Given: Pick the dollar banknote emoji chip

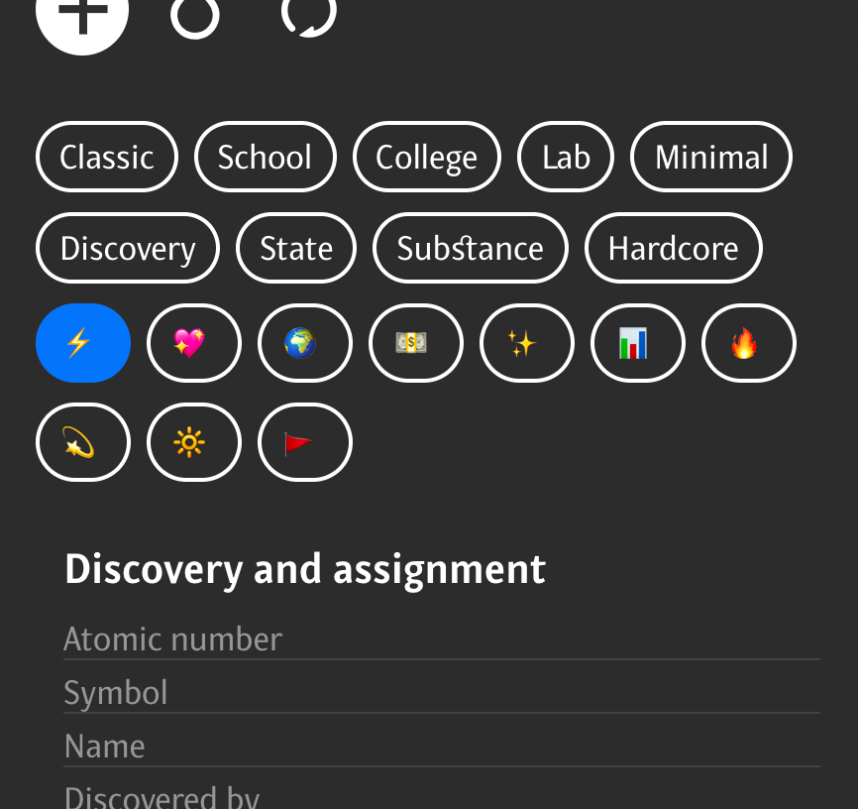Looking at the screenshot, I should (x=416, y=343).
